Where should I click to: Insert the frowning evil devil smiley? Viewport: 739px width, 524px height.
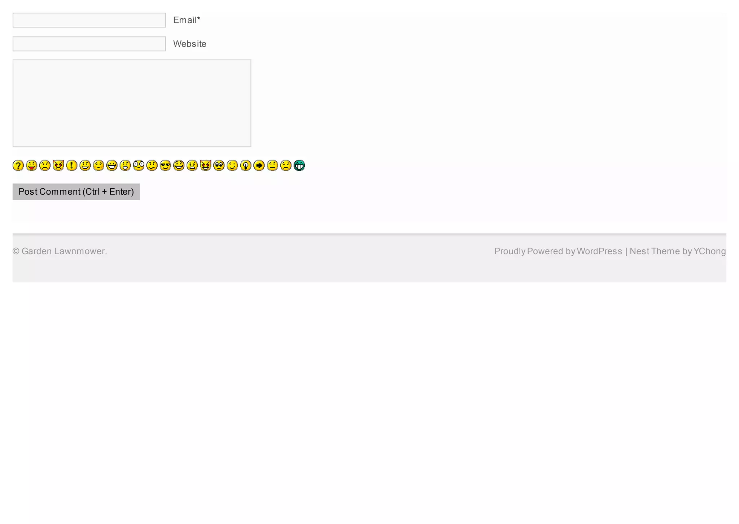click(58, 166)
